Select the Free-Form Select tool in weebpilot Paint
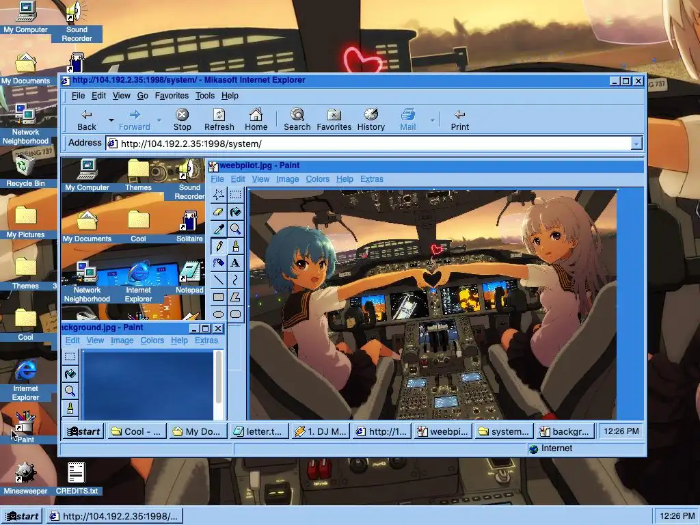Image resolution: width=700 pixels, height=525 pixels. 218,195
